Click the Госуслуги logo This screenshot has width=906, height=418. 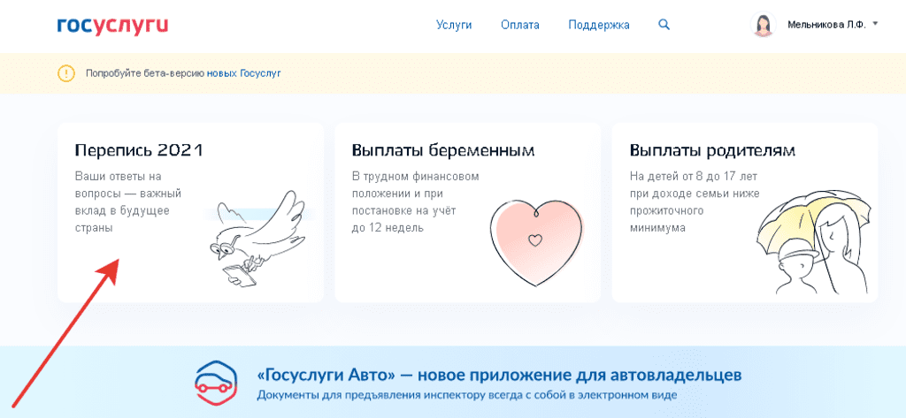112,26
